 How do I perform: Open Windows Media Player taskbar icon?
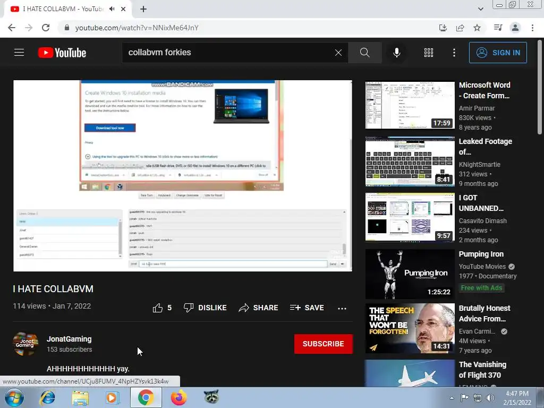click(x=113, y=397)
